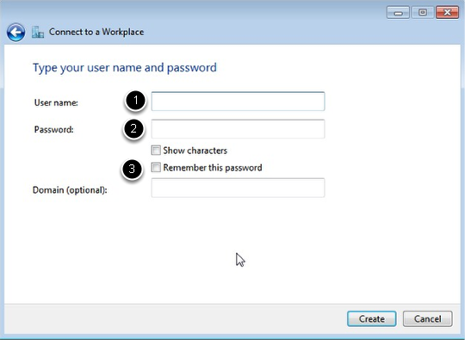Screen dimensions: 465x340
Task: Focus the Domain (optional) text field
Action: [238, 188]
